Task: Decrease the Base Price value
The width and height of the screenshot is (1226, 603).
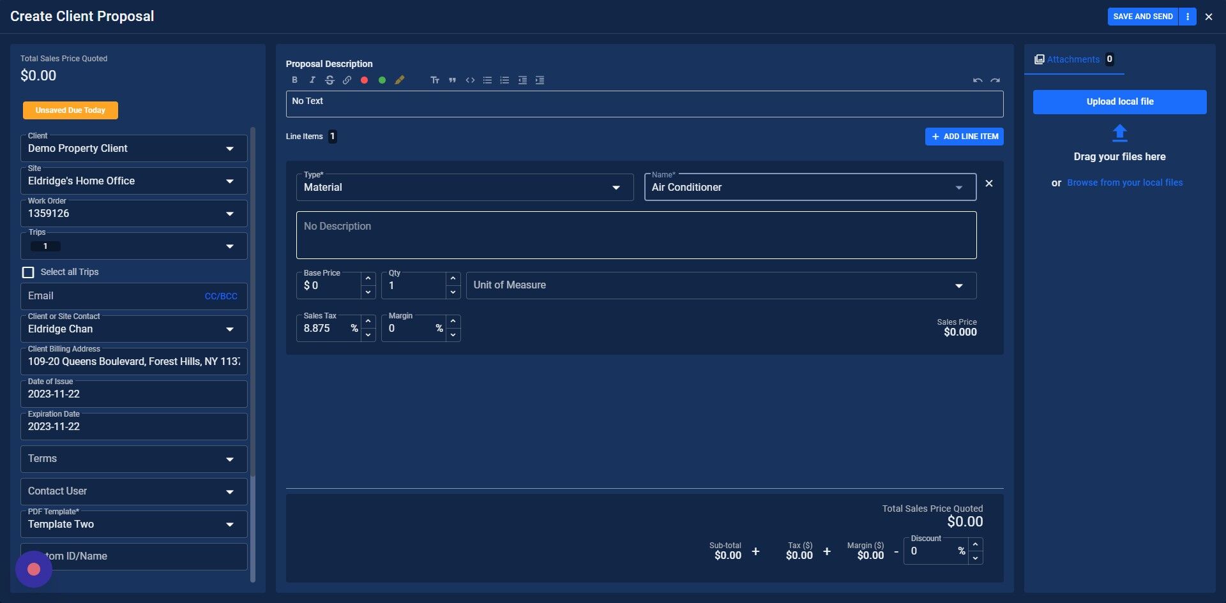Action: (368, 292)
